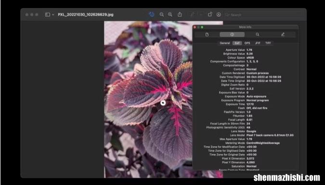The width and height of the screenshot is (325, 185).
Task: Click Photographic Sensitivity (ISO) label
Action: 225,127
